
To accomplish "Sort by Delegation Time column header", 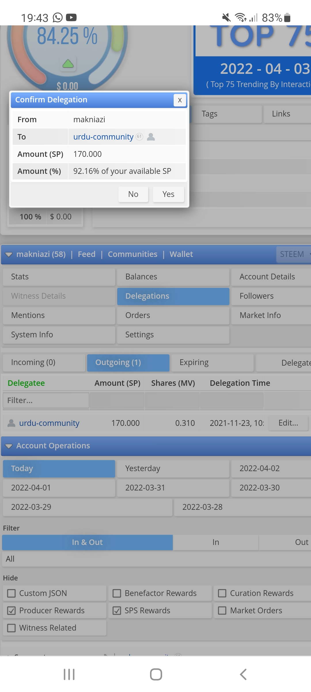I will (x=240, y=383).
